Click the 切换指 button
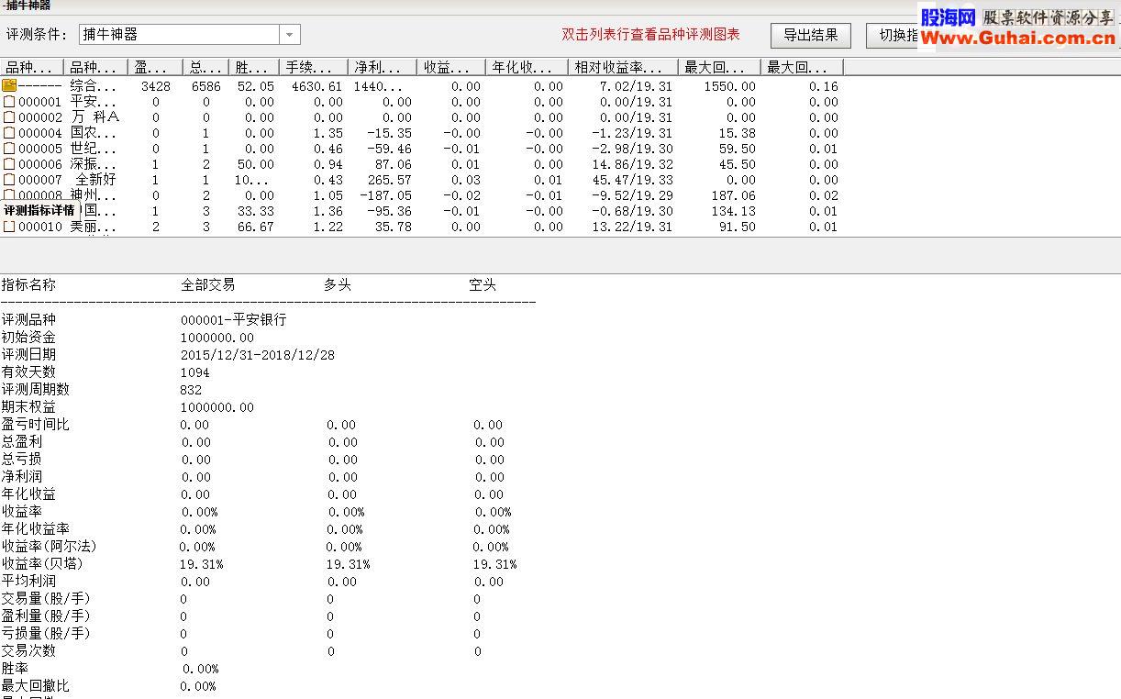 (x=898, y=35)
